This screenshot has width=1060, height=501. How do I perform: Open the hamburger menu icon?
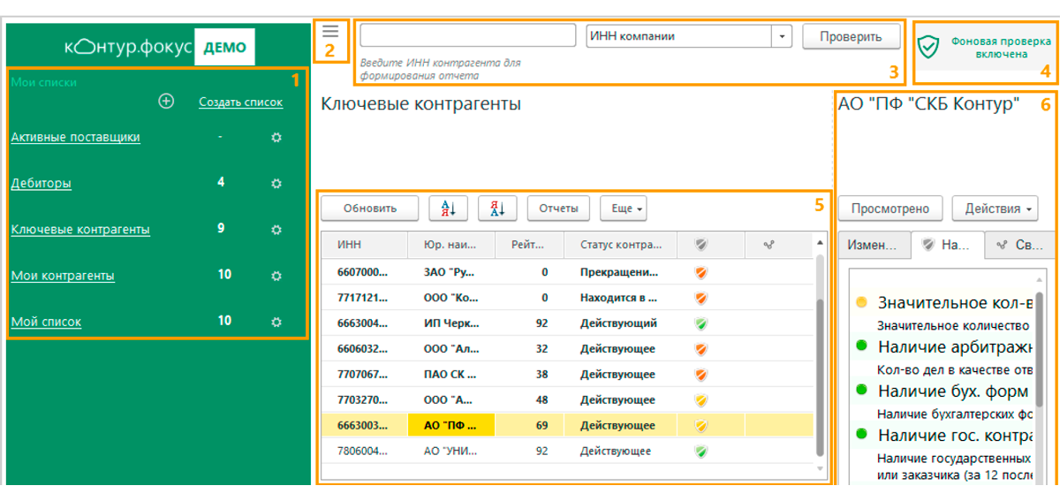330,31
